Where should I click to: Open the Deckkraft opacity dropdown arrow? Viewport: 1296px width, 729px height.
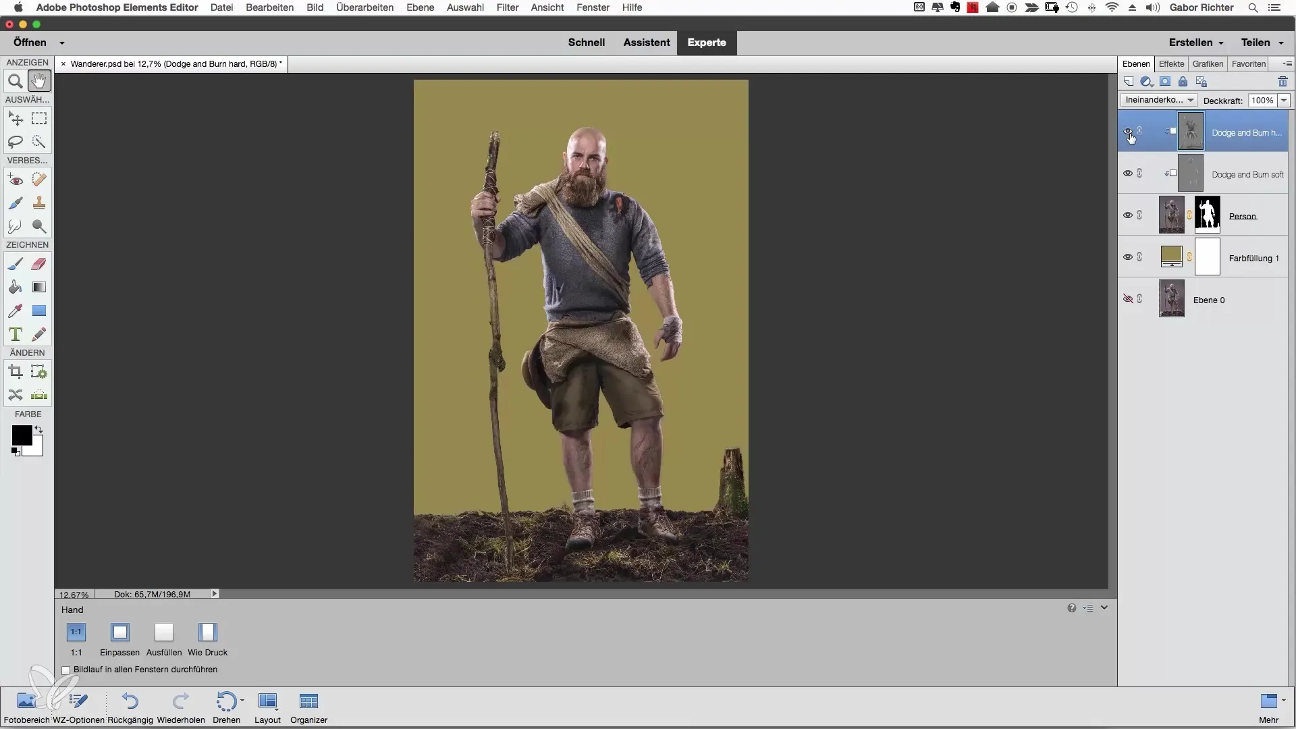1284,100
